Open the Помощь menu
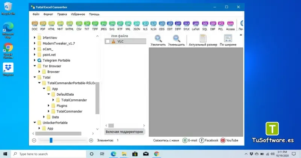 click(x=94, y=14)
